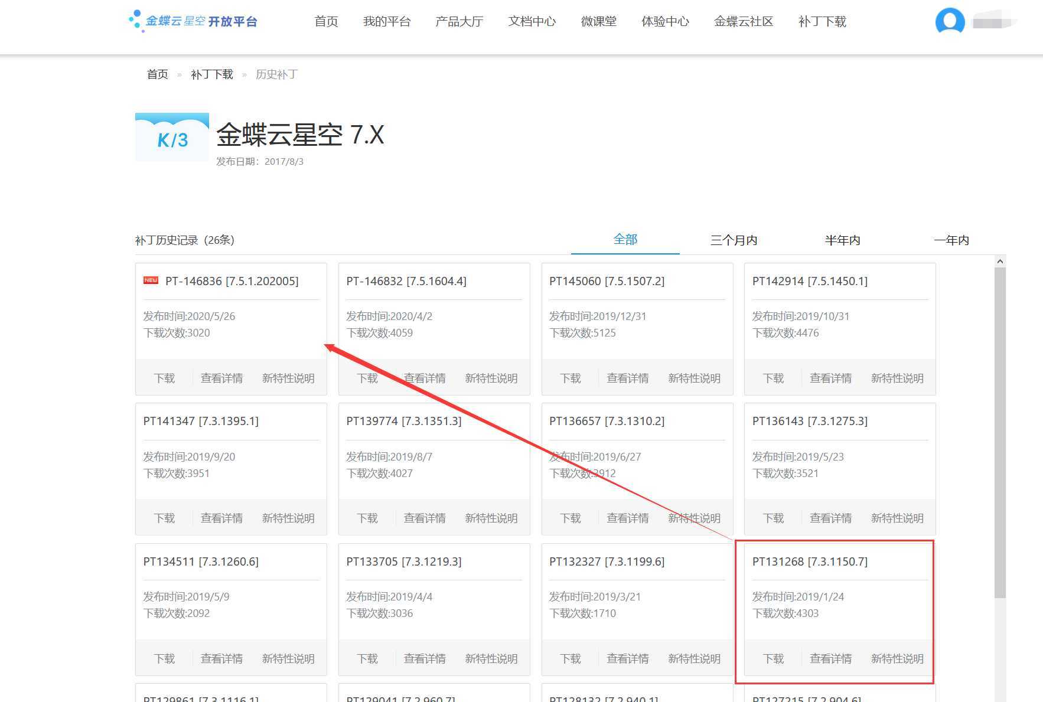Screen dimensions: 1043x702
Task: Open the user avatar profile icon
Action: click(x=950, y=22)
